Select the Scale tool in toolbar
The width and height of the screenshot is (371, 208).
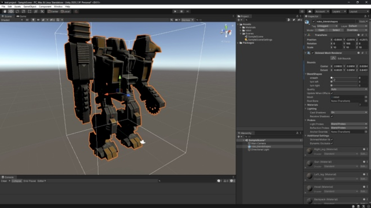click(23, 12)
